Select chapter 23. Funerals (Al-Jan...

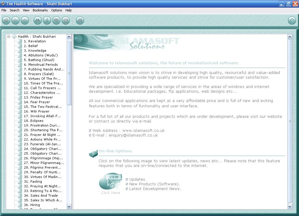click(42, 144)
